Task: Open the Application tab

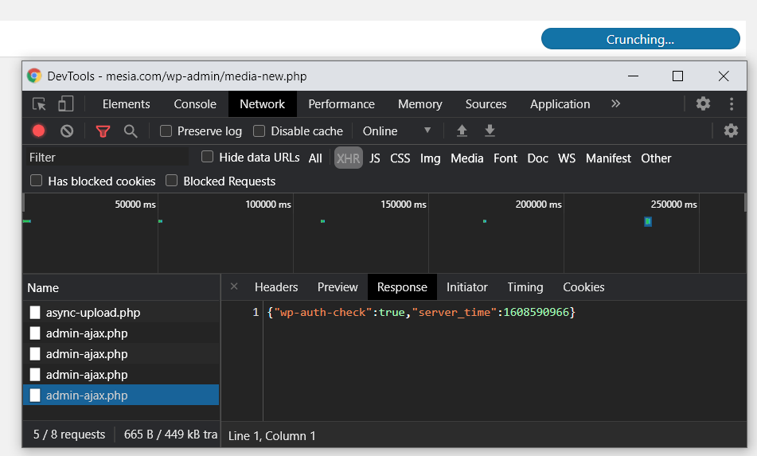Action: point(560,104)
